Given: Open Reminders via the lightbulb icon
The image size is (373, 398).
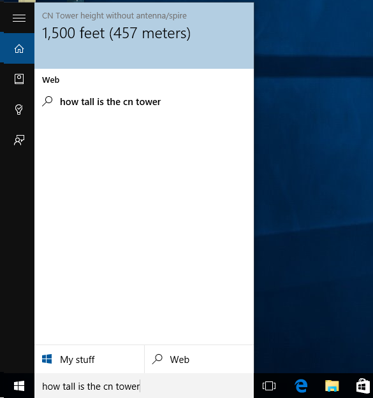Looking at the screenshot, I should click(x=18, y=110).
